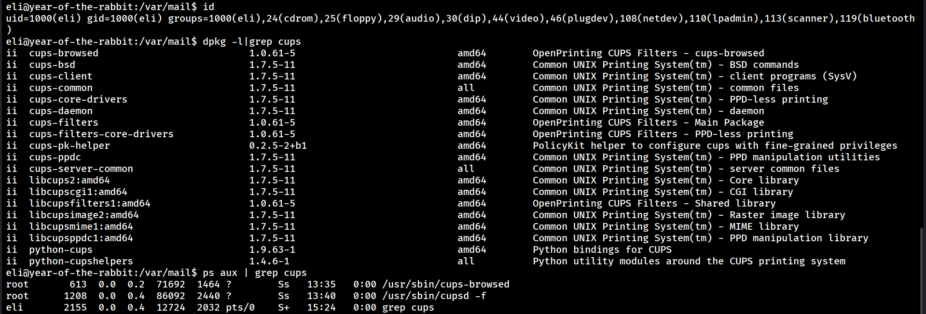Viewport: 926px width, 314px height.
Task: Click the 'Python bindings for CUPS' description
Action: click(x=602, y=249)
